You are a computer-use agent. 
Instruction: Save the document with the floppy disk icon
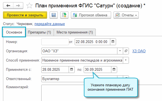pyautogui.click(x=54, y=15)
